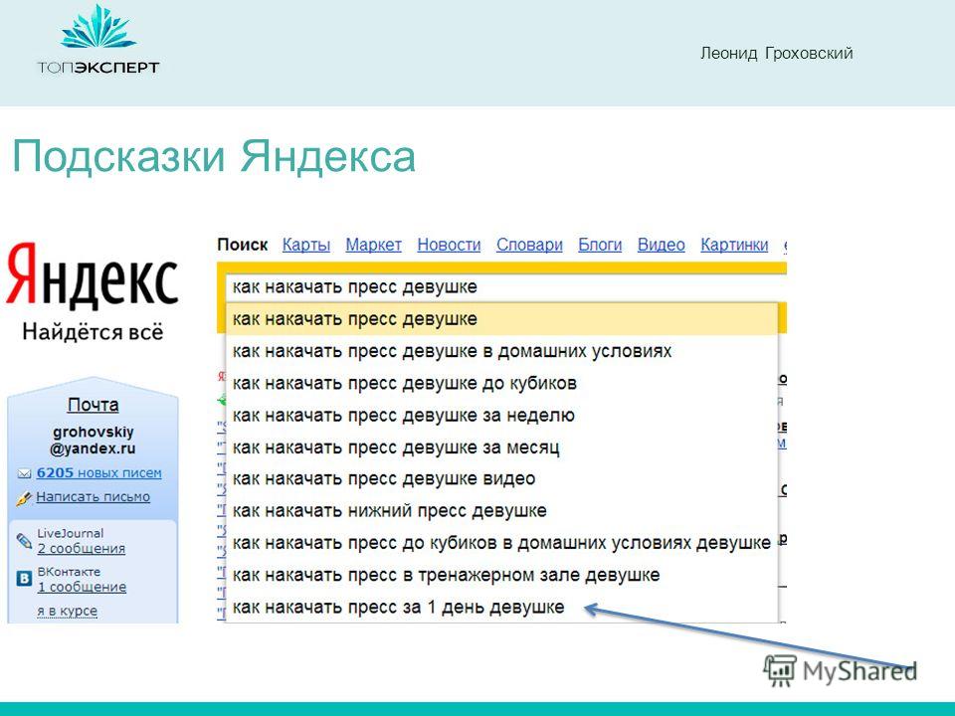This screenshot has width=955, height=716.
Task: Select suggestion ending "за неделю"
Action: coord(501,416)
